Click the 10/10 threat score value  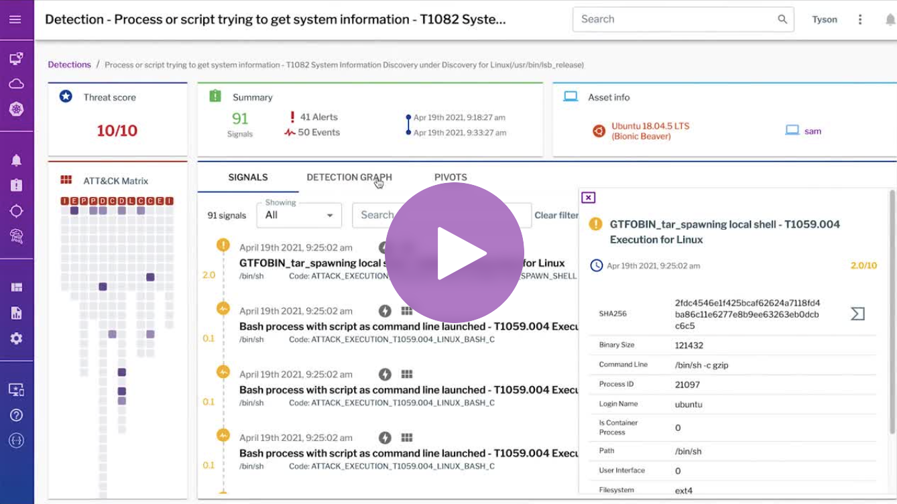(x=117, y=131)
